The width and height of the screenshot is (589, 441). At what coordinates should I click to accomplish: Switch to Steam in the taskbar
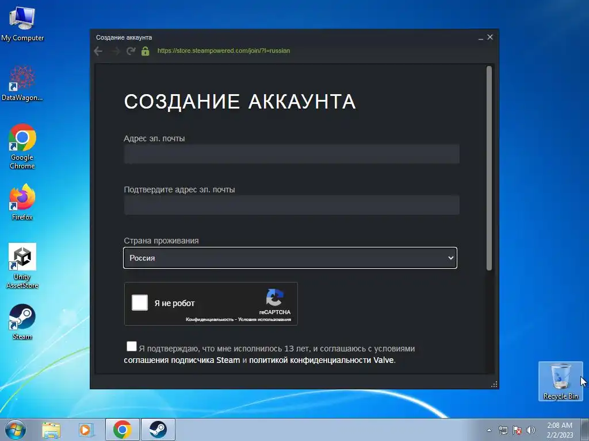pos(158,430)
